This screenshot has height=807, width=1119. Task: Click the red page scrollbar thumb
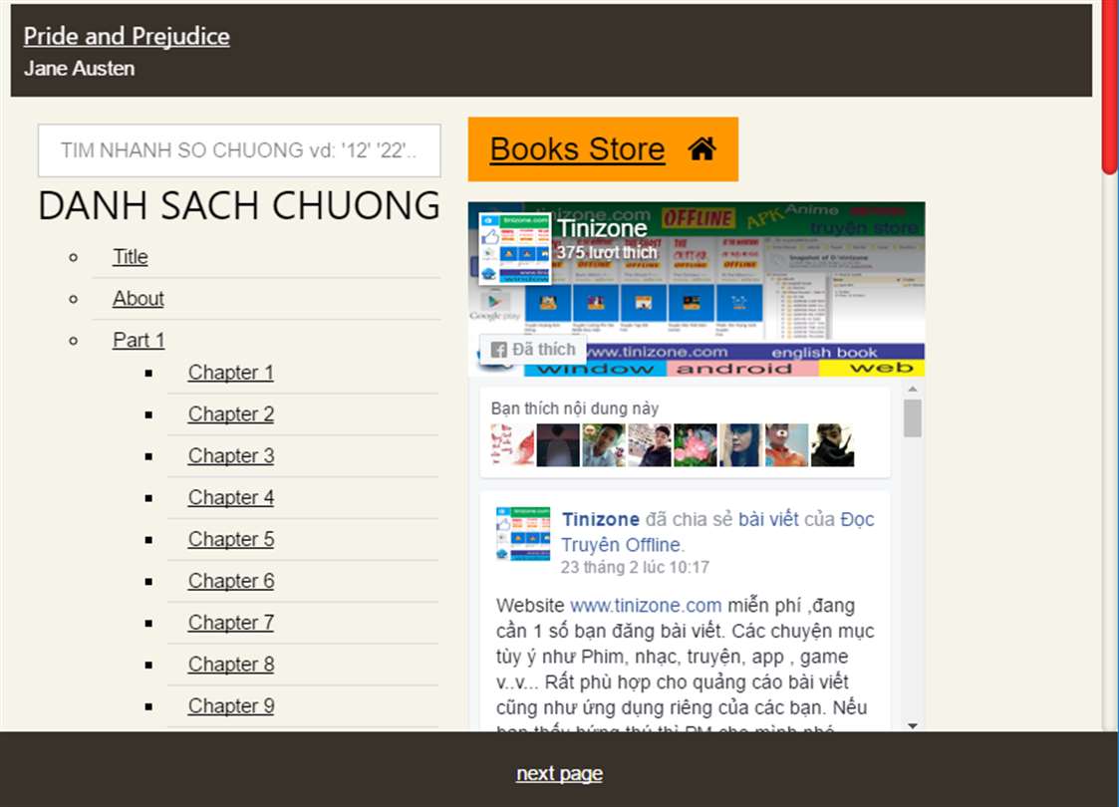tap(1110, 86)
